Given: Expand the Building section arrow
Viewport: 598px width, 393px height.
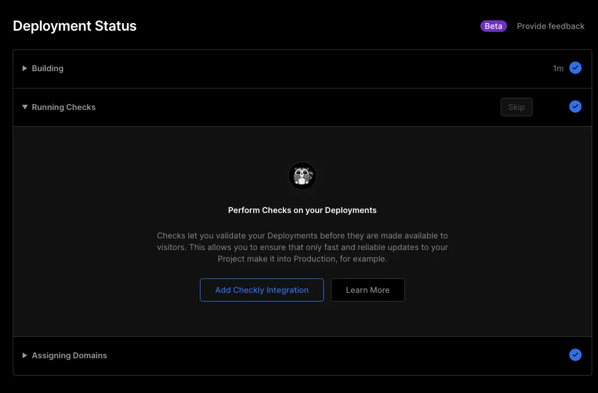Looking at the screenshot, I should (x=25, y=68).
